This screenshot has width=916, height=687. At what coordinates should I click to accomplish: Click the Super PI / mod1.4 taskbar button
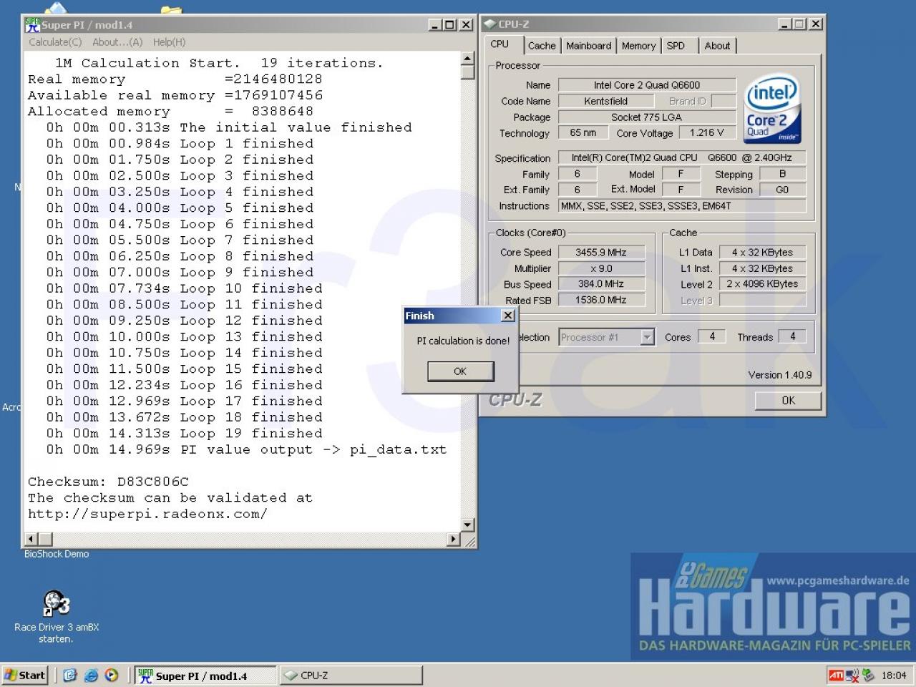[205, 676]
